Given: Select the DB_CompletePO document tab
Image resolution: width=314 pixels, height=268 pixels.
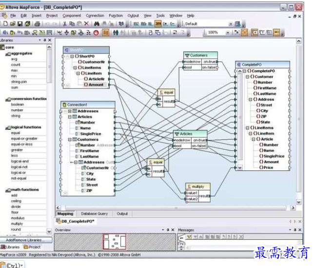Looking at the screenshot, I should click(x=75, y=221).
